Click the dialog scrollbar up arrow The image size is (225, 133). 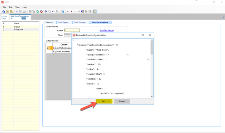[x=152, y=40]
